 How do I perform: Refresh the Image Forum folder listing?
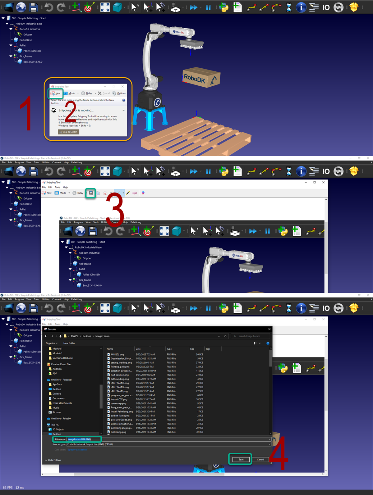225,336
